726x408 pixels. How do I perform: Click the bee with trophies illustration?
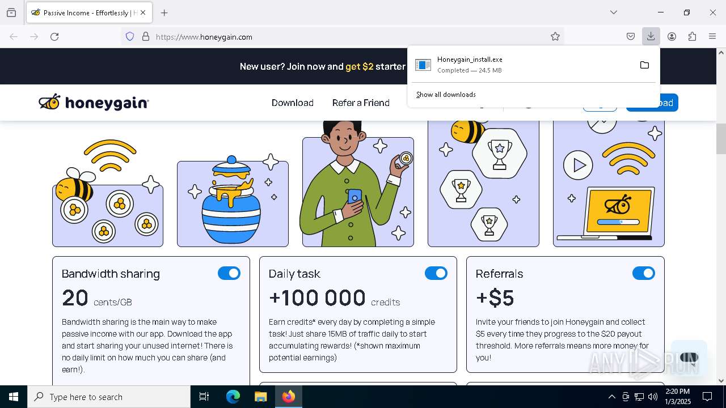pos(483,184)
